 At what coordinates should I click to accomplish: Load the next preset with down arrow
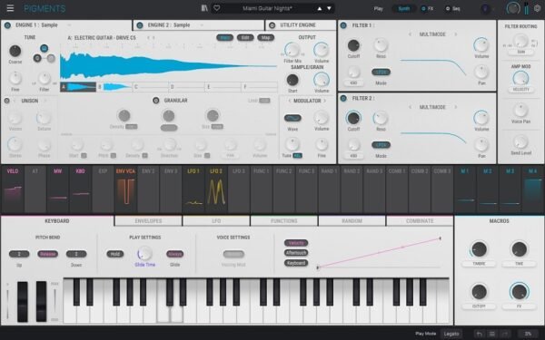click(x=329, y=9)
